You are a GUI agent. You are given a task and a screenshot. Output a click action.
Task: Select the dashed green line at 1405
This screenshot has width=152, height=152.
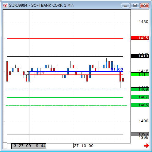pyautogui.click(x=66, y=105)
